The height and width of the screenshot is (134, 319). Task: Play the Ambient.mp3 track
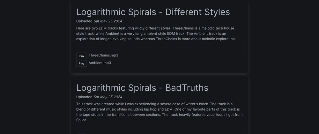point(81,63)
